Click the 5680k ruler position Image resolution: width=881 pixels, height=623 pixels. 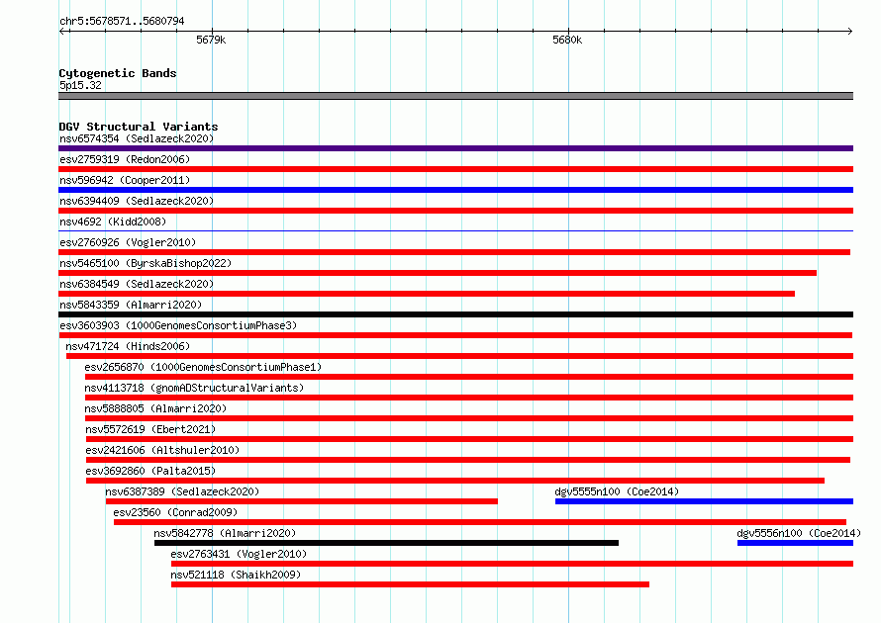click(x=567, y=40)
